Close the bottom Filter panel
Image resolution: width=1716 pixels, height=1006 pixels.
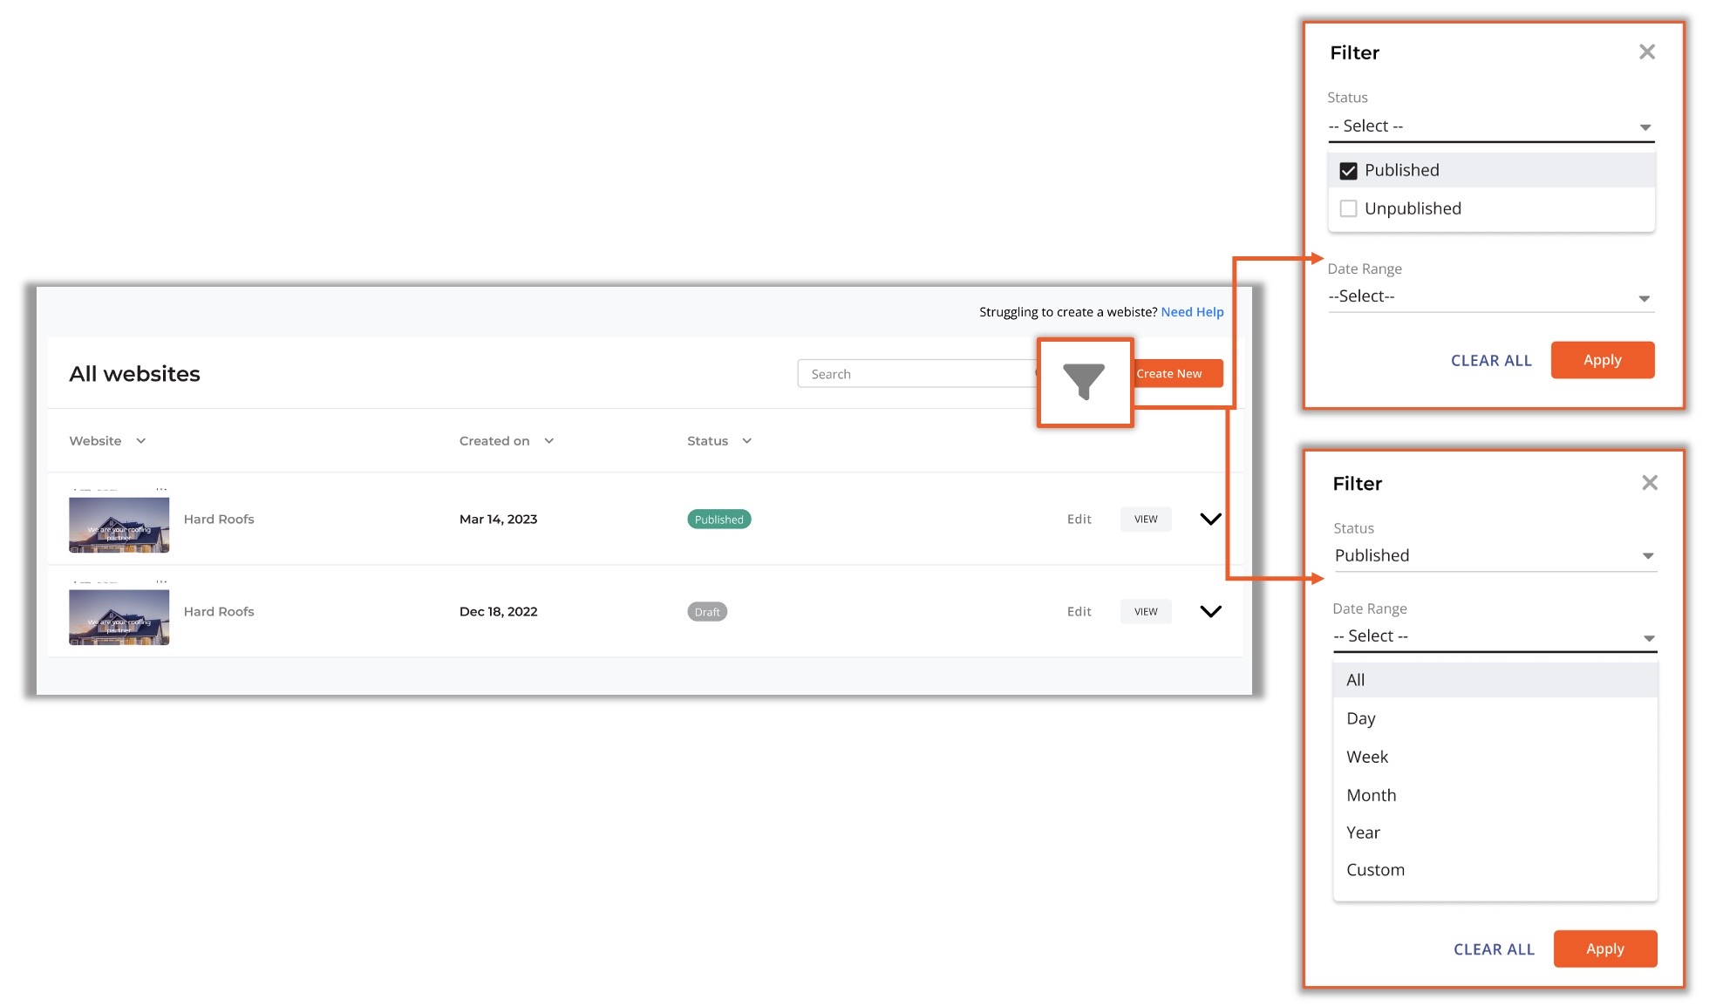[x=1649, y=483]
